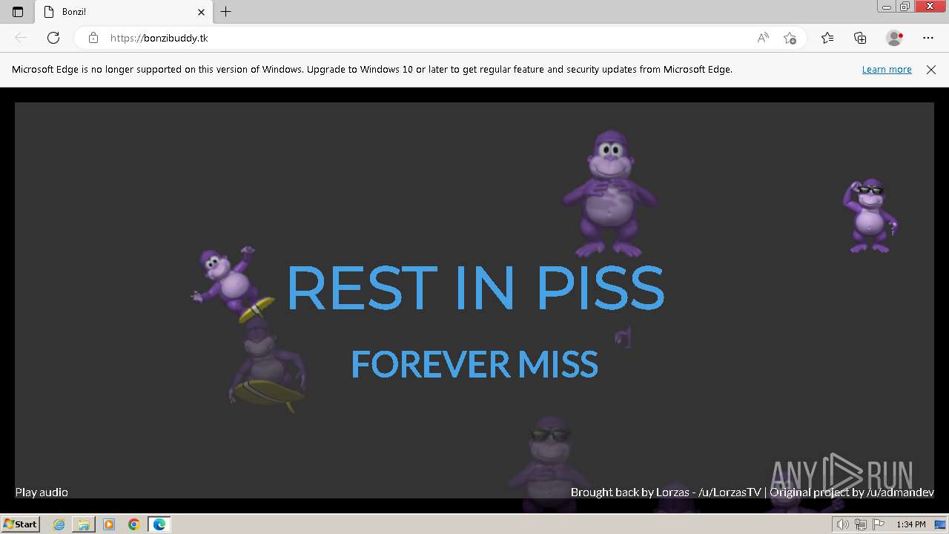Open the Action Center flag icon
The height and width of the screenshot is (534, 949).
(878, 524)
